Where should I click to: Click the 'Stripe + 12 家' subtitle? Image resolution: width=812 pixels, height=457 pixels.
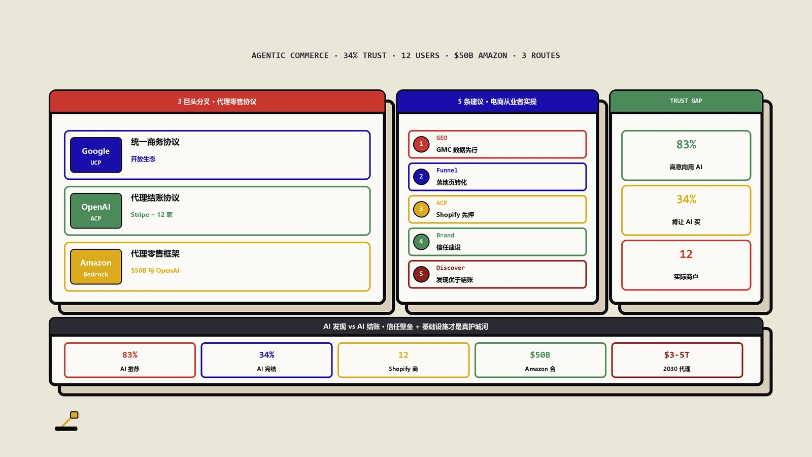pos(152,215)
